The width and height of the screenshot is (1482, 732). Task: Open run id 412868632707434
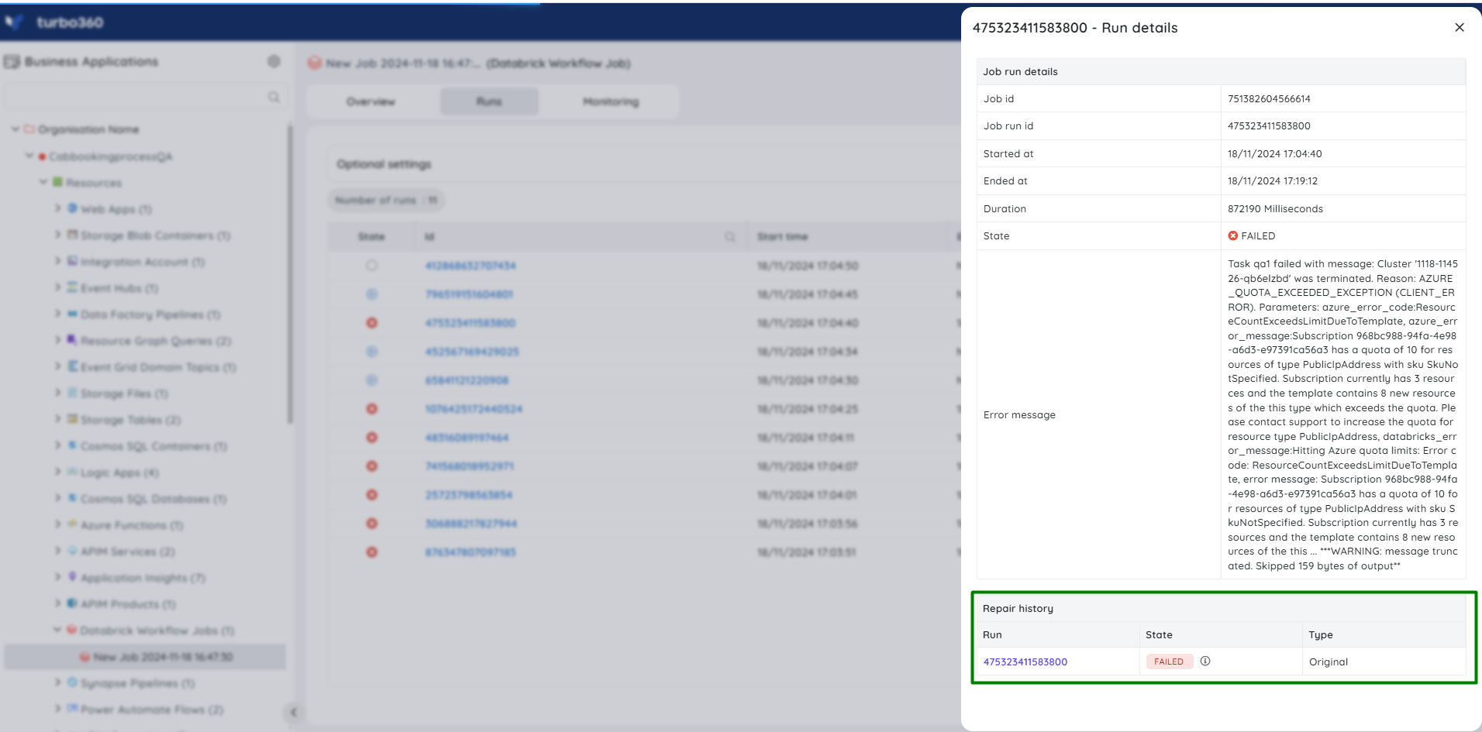click(470, 266)
